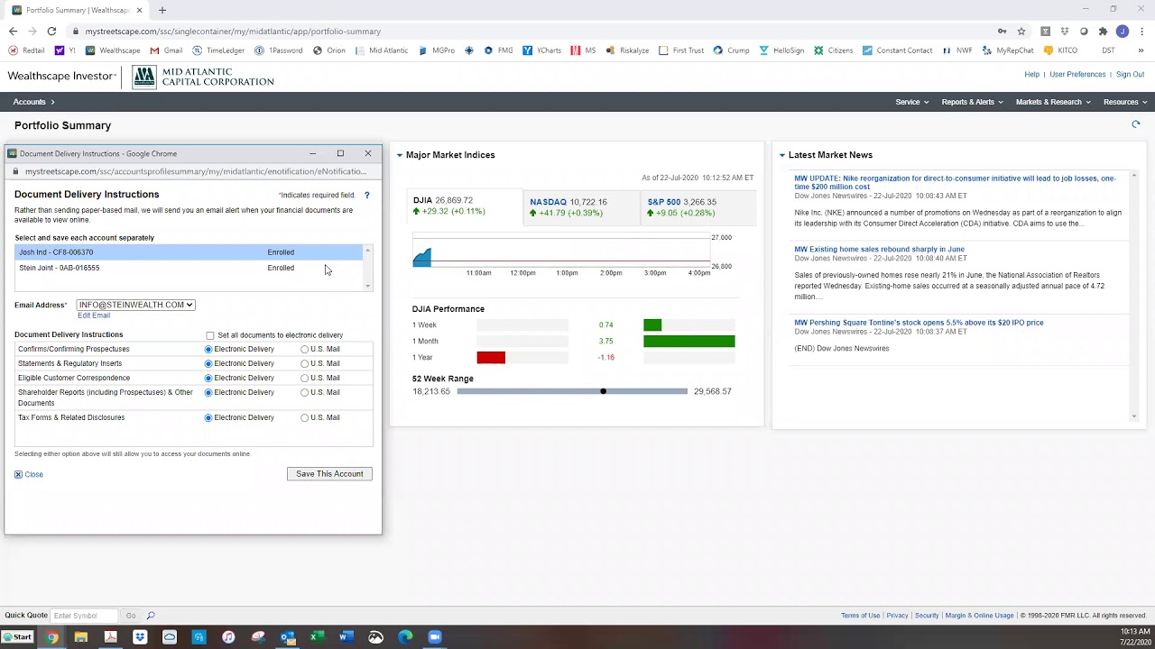Viewport: 1155px width, 649px height.
Task: Click the Chrome profile avatar J
Action: (x=1123, y=31)
